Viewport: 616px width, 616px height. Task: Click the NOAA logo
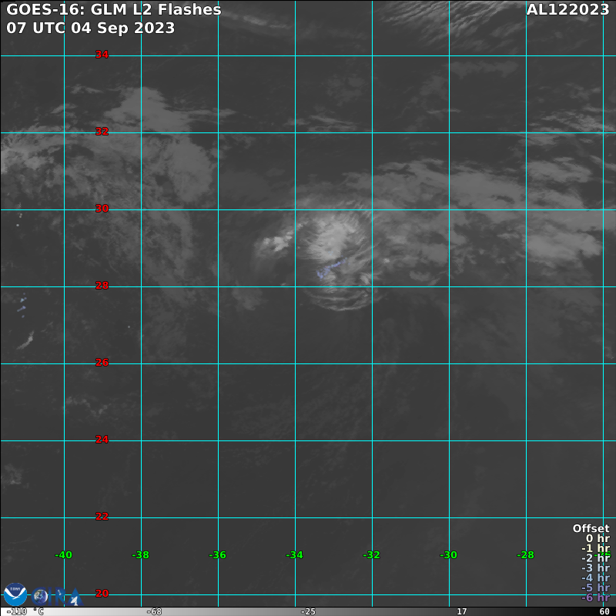click(x=15, y=594)
